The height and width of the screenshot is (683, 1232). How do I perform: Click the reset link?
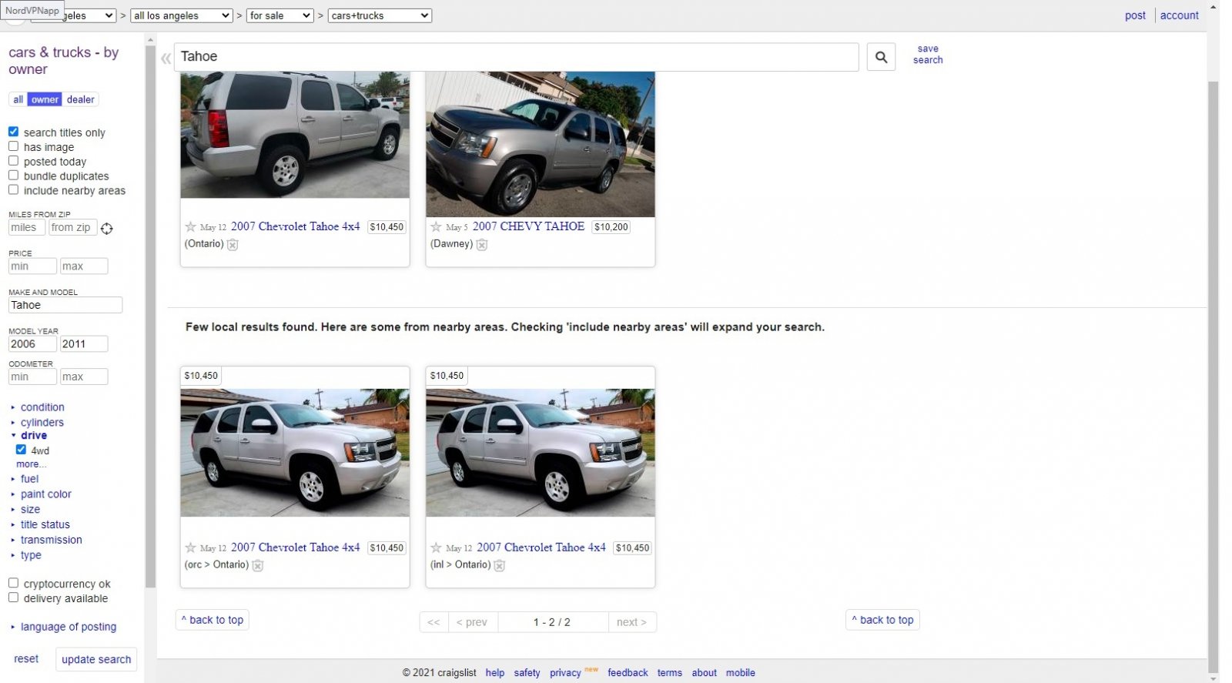pos(26,659)
